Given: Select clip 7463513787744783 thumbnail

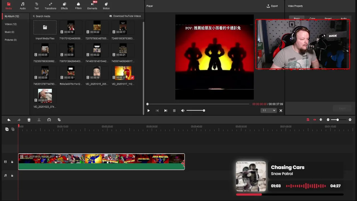Looking at the screenshot, I should click(45, 73).
